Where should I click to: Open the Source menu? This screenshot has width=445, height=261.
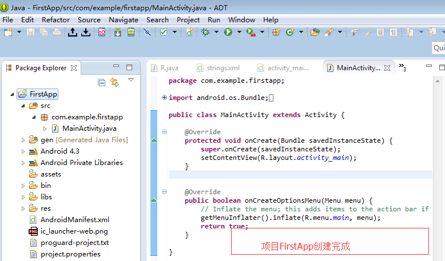tap(89, 20)
